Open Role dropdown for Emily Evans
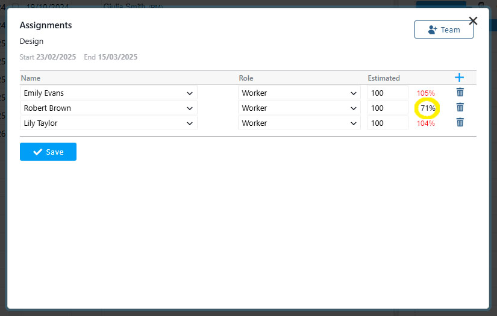Screen dimensions: 497x316 [x=299, y=93]
